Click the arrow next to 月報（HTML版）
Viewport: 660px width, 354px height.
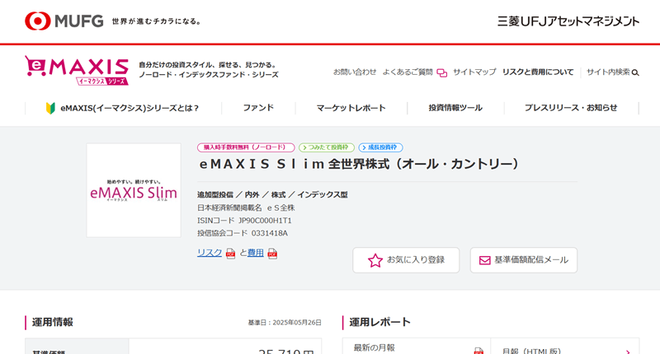point(628,352)
